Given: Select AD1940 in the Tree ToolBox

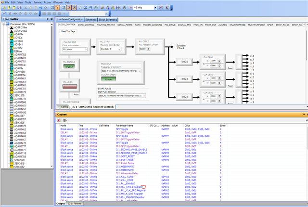Looking at the screenshot, I should (x=18, y=41).
